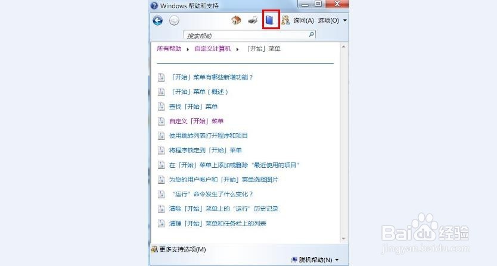Click the Print icon in toolbar
497x266 pixels.
(253, 20)
